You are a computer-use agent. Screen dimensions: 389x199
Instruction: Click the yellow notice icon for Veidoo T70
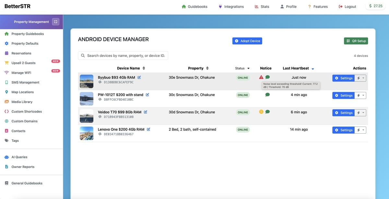pos(261,112)
